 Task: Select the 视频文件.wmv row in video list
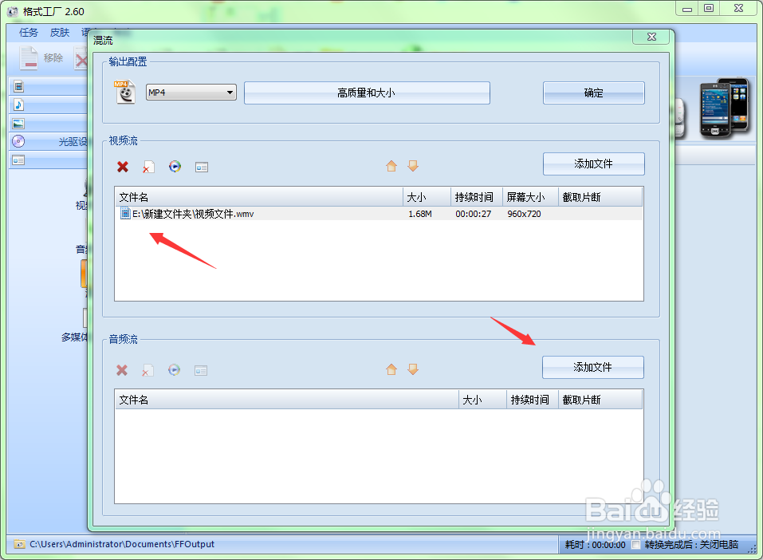pyautogui.click(x=379, y=214)
